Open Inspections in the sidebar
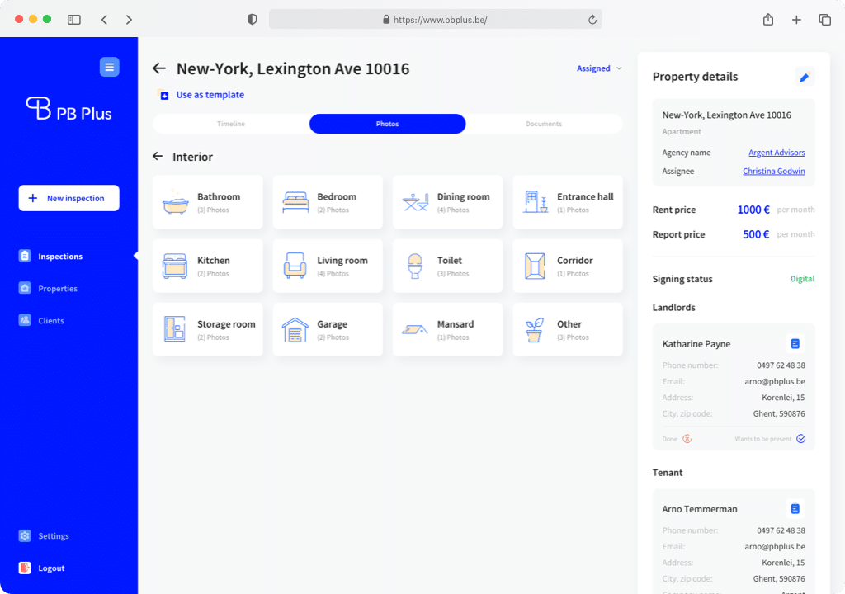 point(59,257)
